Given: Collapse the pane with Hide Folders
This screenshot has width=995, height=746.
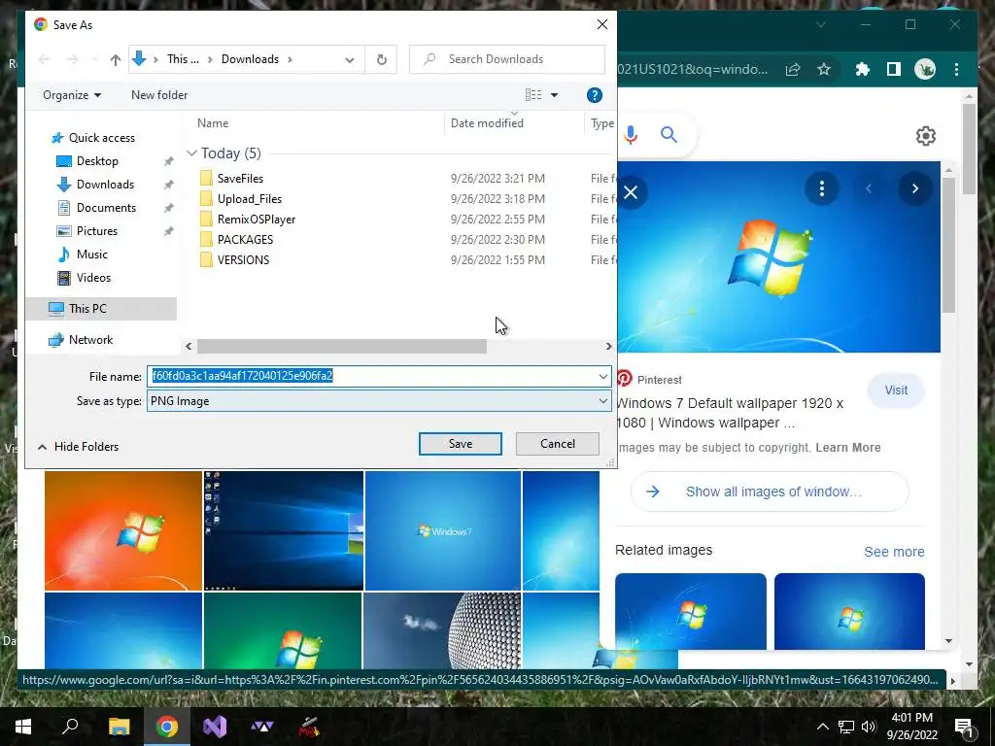Looking at the screenshot, I should click(x=78, y=447).
